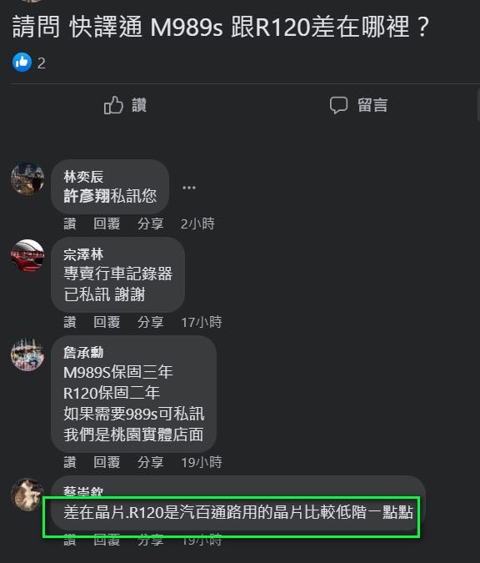Viewport: 480px width, 563px height.
Task: Reply to 林奕辰's comment via 回覆
Action: pos(107,224)
